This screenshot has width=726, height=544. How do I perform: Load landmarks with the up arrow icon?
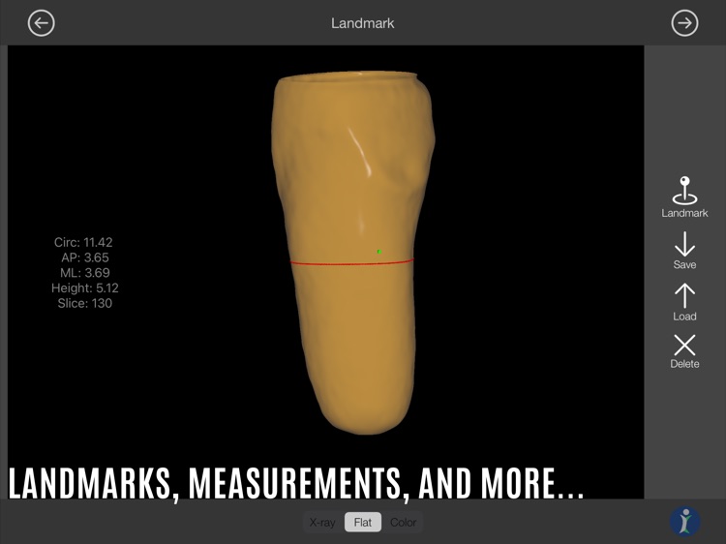click(684, 302)
